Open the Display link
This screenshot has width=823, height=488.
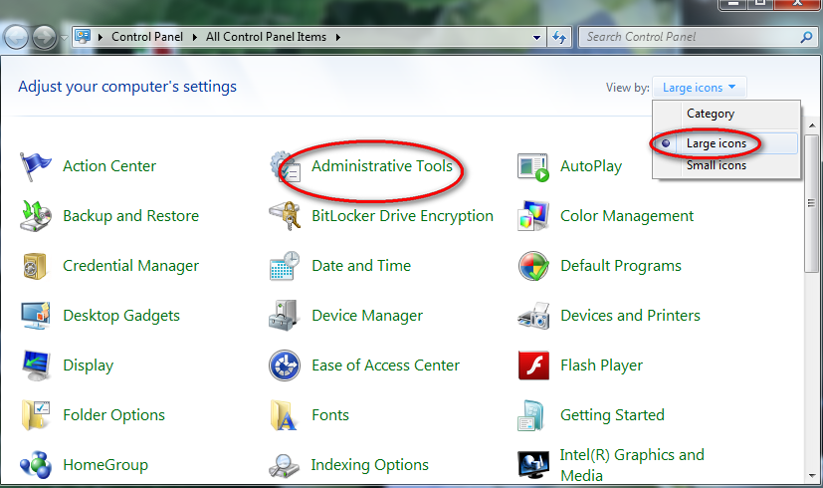tap(89, 366)
